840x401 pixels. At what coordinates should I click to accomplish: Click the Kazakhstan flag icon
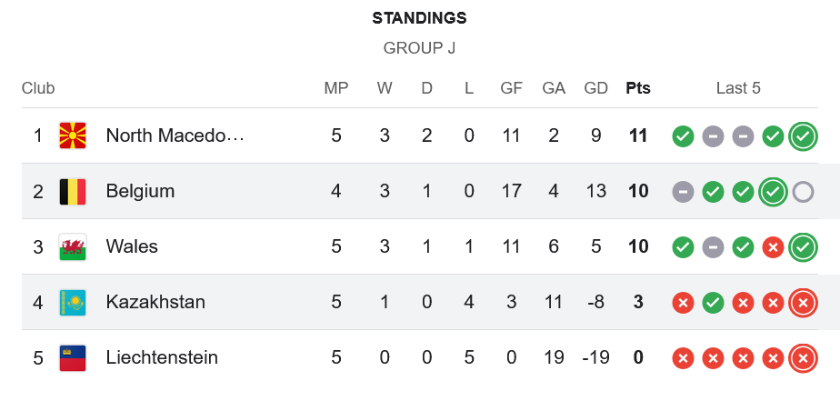click(72, 302)
